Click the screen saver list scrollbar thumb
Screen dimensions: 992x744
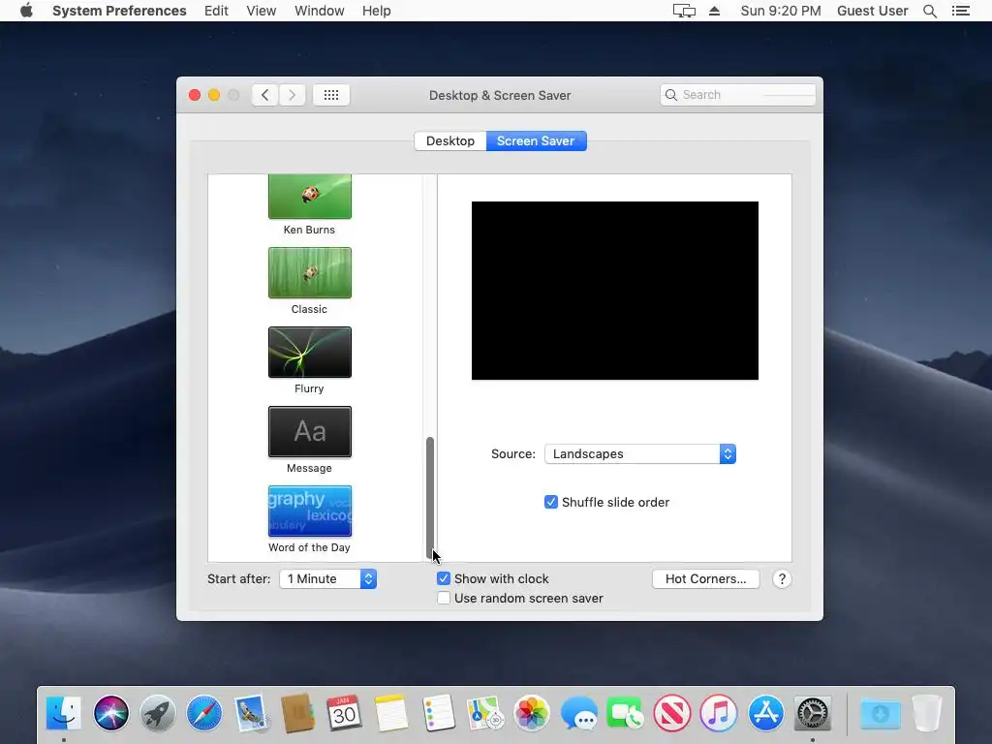(429, 496)
